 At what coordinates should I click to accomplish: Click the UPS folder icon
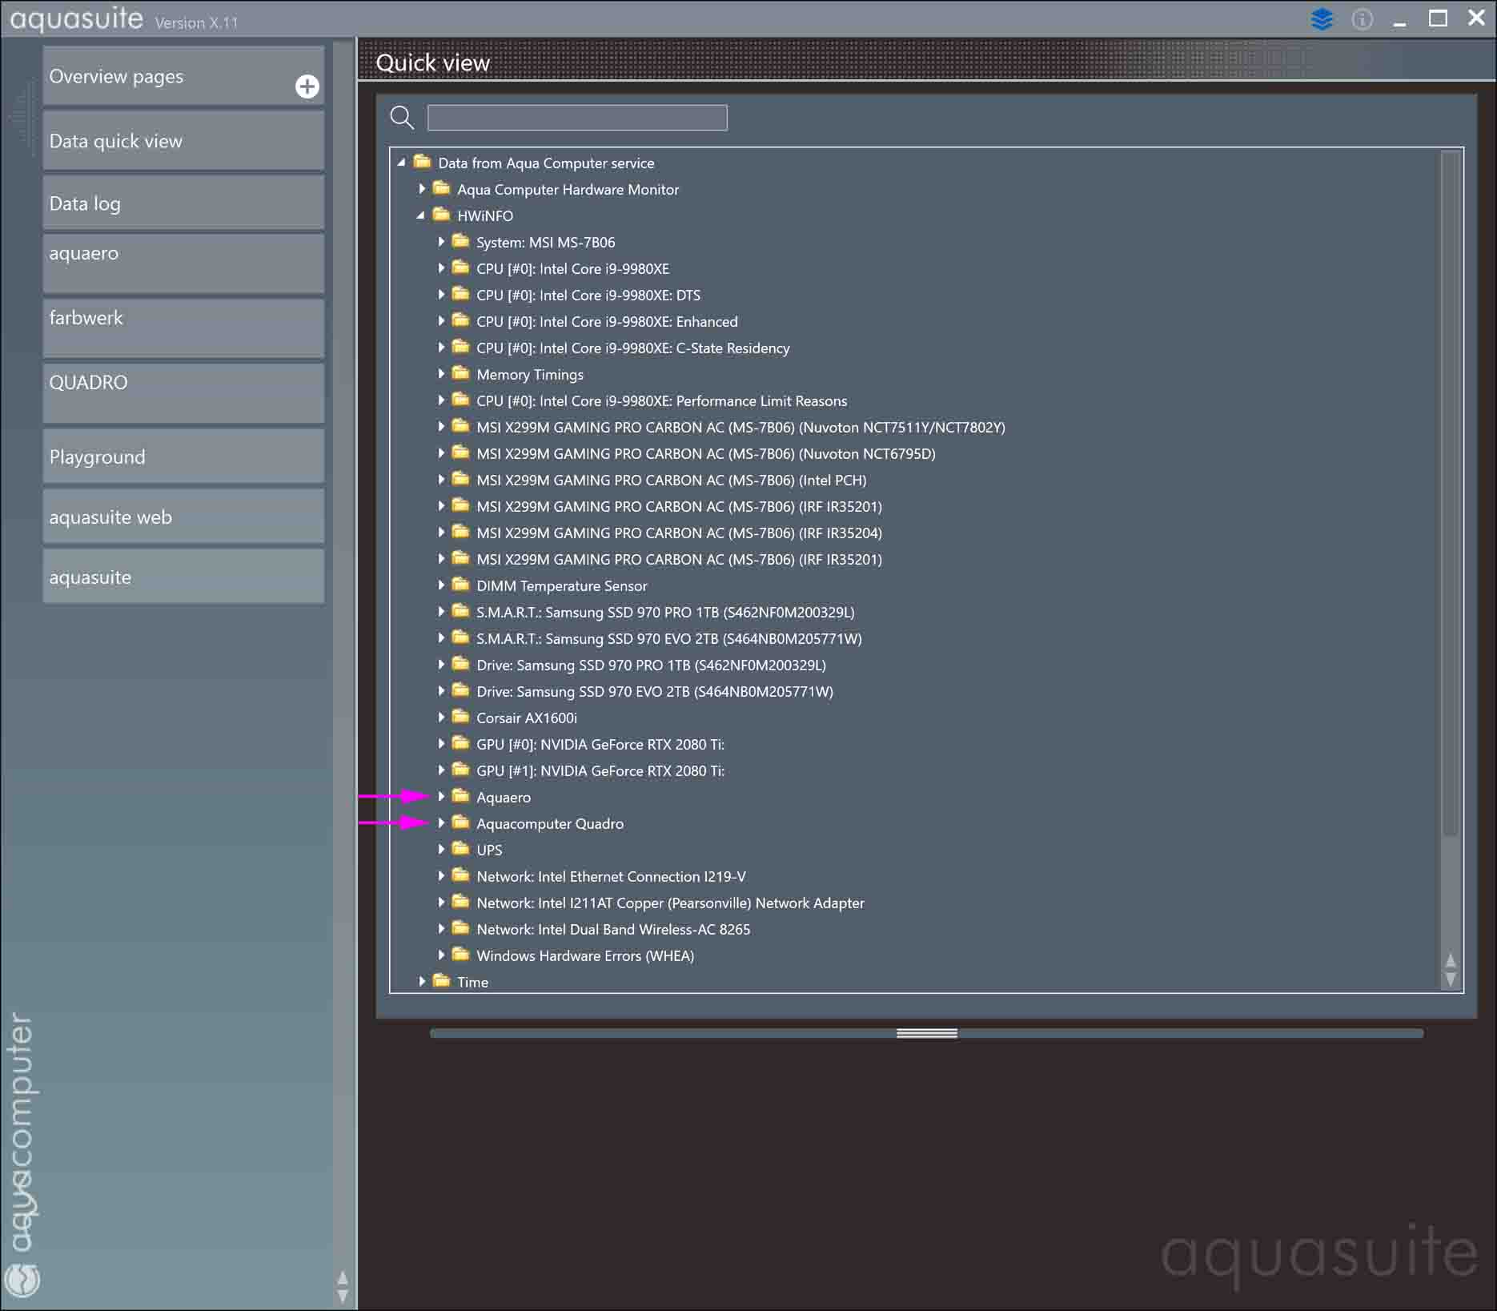[x=460, y=849]
